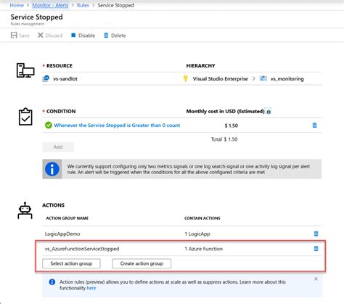Click the blue info banner icon
Viewport: 344px width, 304px height.
tap(52, 169)
